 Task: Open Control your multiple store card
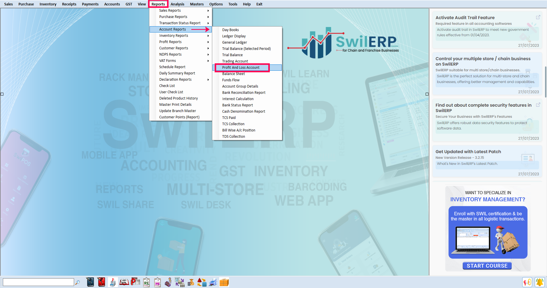[487, 74]
